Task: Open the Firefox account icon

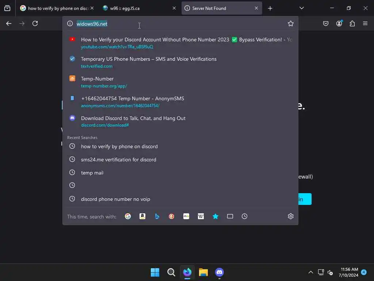Action: [339, 23]
